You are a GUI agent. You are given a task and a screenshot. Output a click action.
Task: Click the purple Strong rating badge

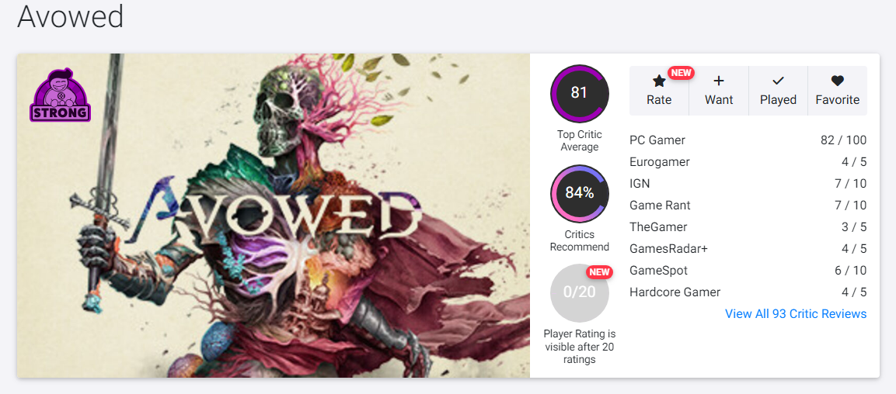(x=60, y=96)
